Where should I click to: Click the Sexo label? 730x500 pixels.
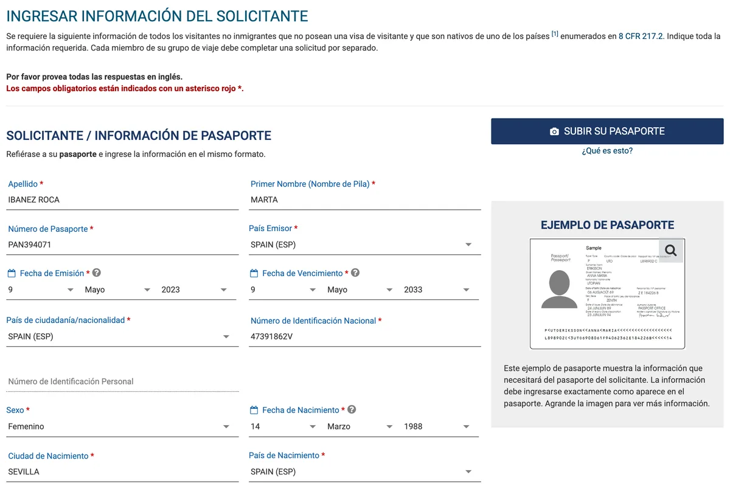tap(15, 410)
